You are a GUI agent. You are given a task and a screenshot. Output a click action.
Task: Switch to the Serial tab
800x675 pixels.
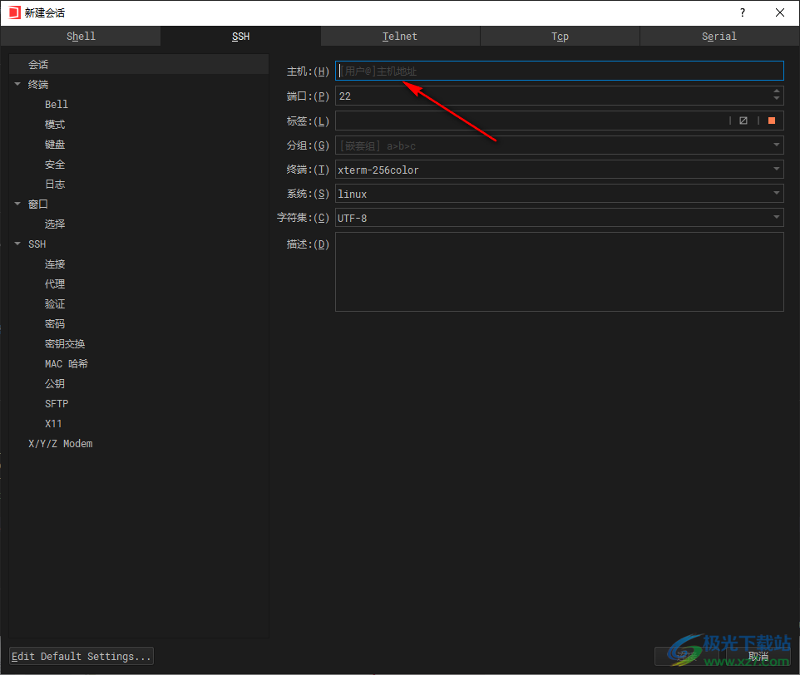(719, 37)
